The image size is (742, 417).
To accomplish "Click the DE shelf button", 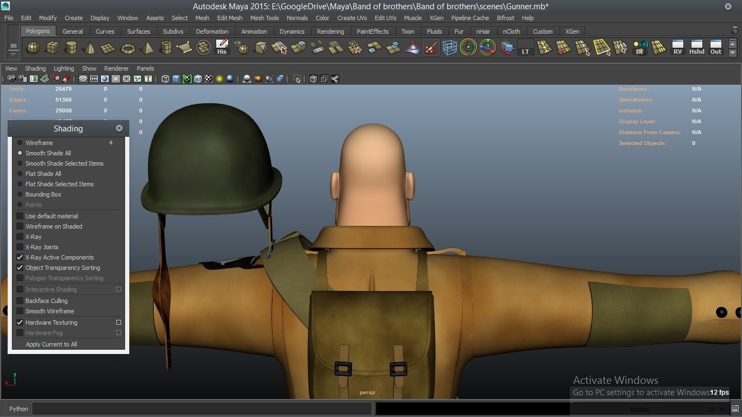I will click(x=640, y=48).
